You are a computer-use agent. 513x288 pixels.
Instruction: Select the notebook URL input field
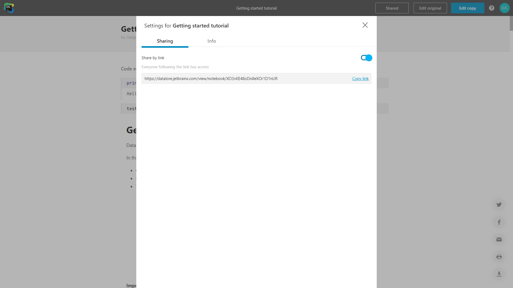coord(247,78)
